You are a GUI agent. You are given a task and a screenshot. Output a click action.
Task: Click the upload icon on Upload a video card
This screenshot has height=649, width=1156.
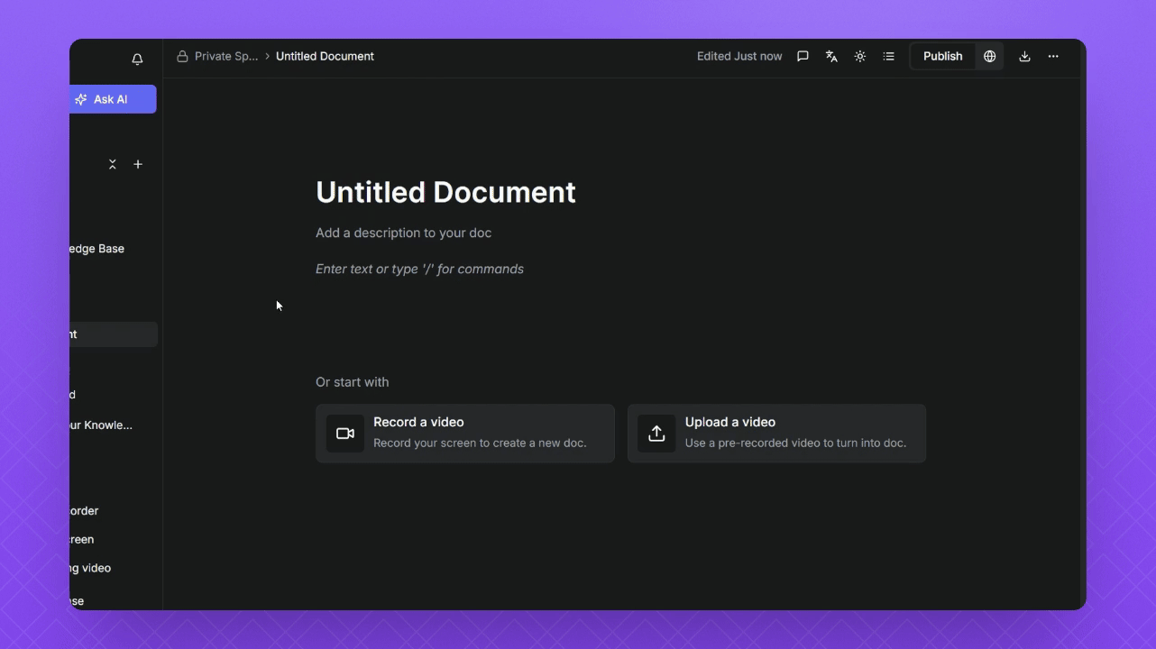[x=656, y=434]
